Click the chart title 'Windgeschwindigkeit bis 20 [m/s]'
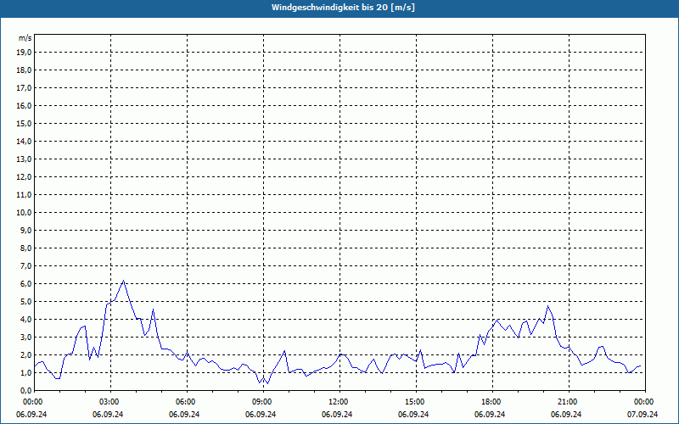 coord(343,8)
